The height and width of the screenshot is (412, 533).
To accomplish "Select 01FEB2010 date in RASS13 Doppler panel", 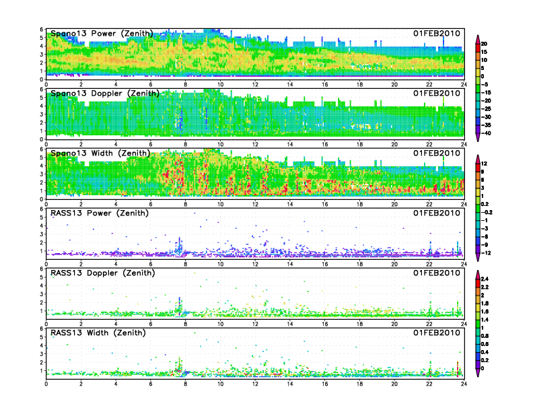I will 437,273.
